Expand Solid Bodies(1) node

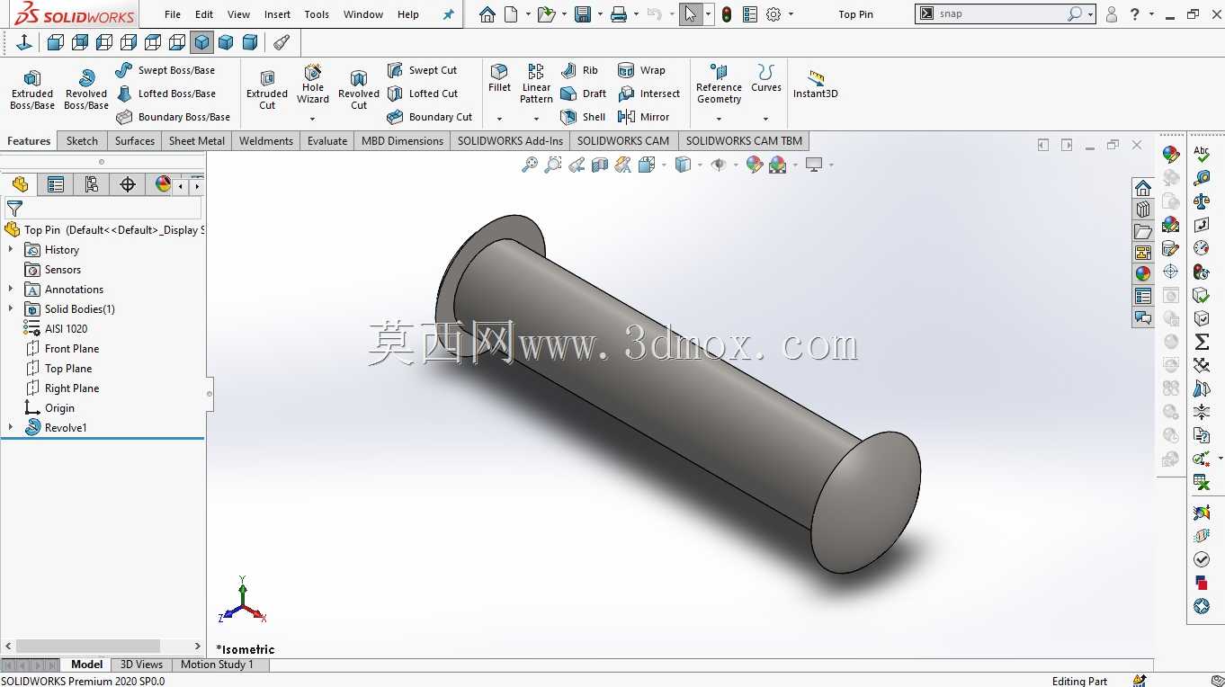click(11, 309)
